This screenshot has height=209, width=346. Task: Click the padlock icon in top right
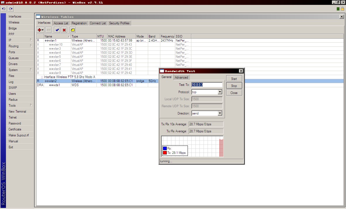click(x=342, y=9)
